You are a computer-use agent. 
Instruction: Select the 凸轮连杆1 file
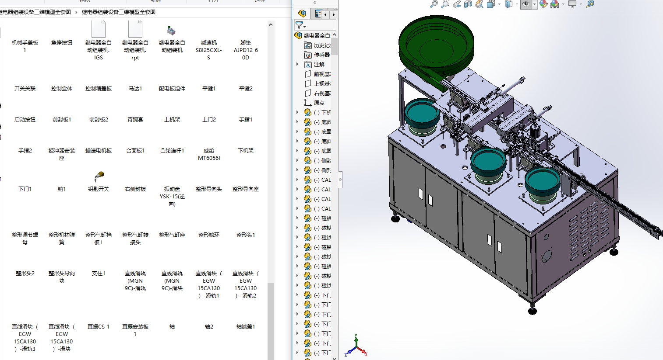(x=172, y=150)
